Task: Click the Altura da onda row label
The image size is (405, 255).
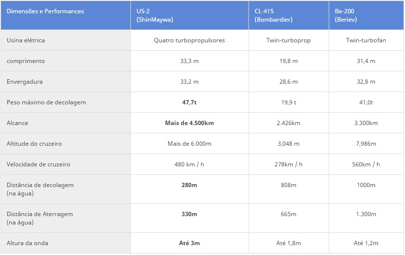Action: tap(28, 243)
